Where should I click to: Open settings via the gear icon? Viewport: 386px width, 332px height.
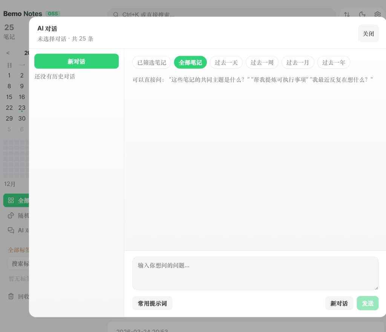click(378, 14)
